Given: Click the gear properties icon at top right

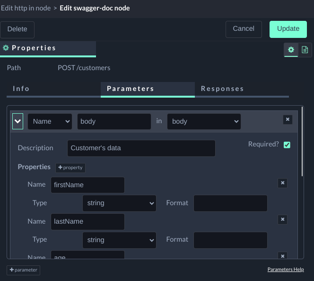Looking at the screenshot, I should click(291, 50).
